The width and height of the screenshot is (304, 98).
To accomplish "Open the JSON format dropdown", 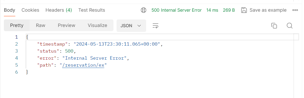I will pos(131,26).
